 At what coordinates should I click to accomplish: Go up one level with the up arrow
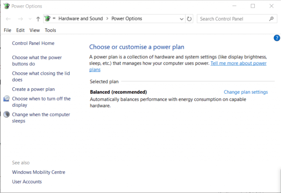click(38, 19)
